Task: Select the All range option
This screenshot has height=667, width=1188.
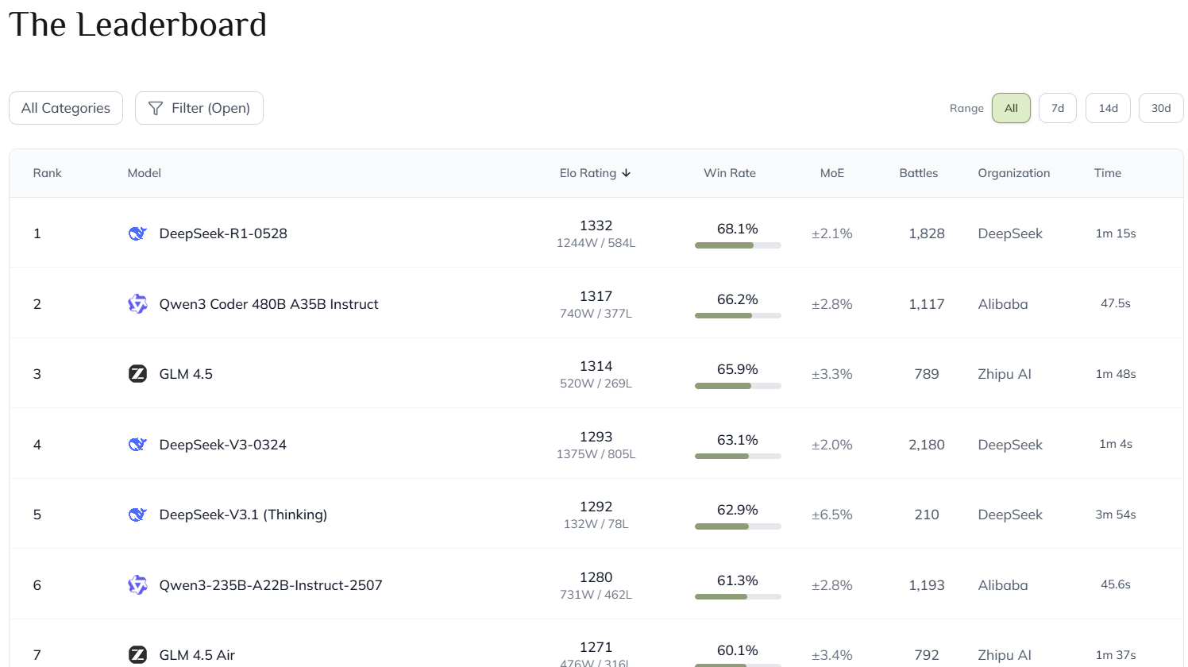Action: click(x=1011, y=108)
